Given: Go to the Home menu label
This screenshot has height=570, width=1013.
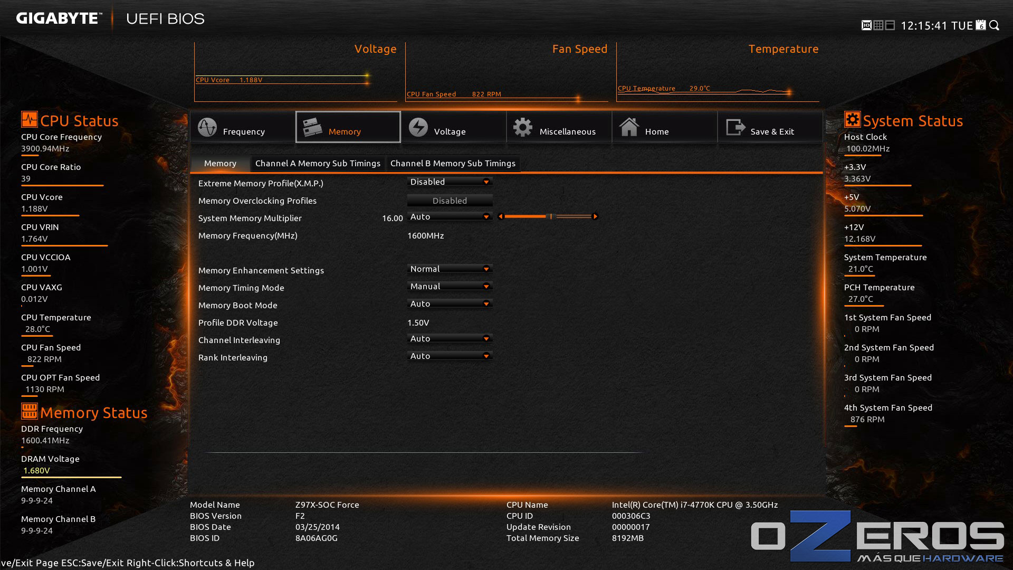Looking at the screenshot, I should coord(657,131).
